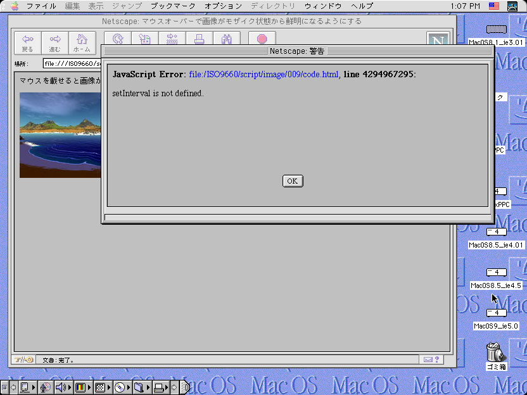Click the Find binoculars toolbar icon
The image size is (527, 395).
tap(227, 39)
